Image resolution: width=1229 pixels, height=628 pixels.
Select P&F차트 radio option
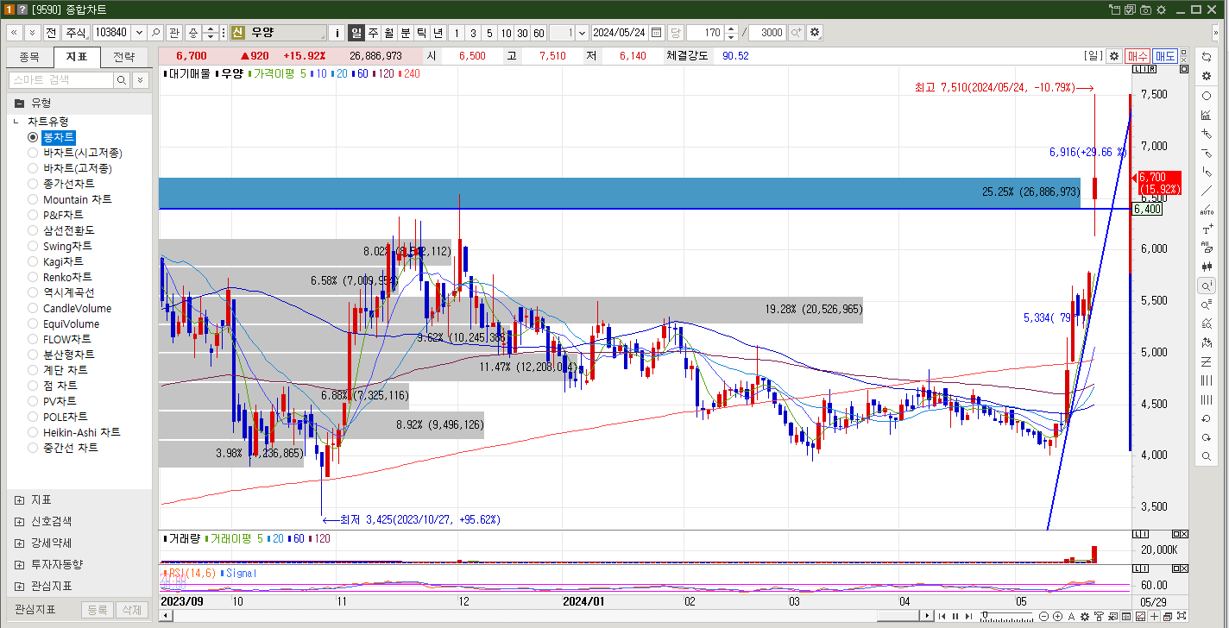(33, 215)
